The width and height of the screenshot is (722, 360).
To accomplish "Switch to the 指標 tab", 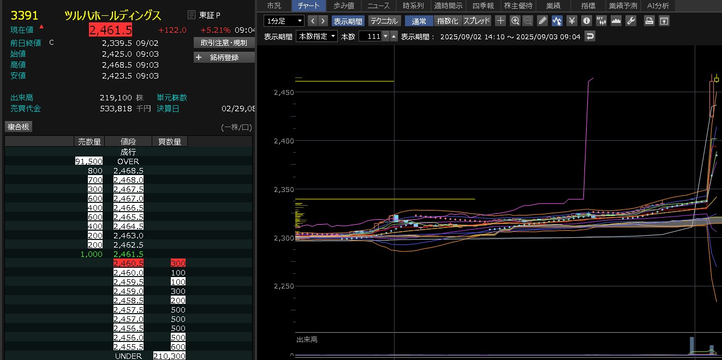I will [x=588, y=5].
